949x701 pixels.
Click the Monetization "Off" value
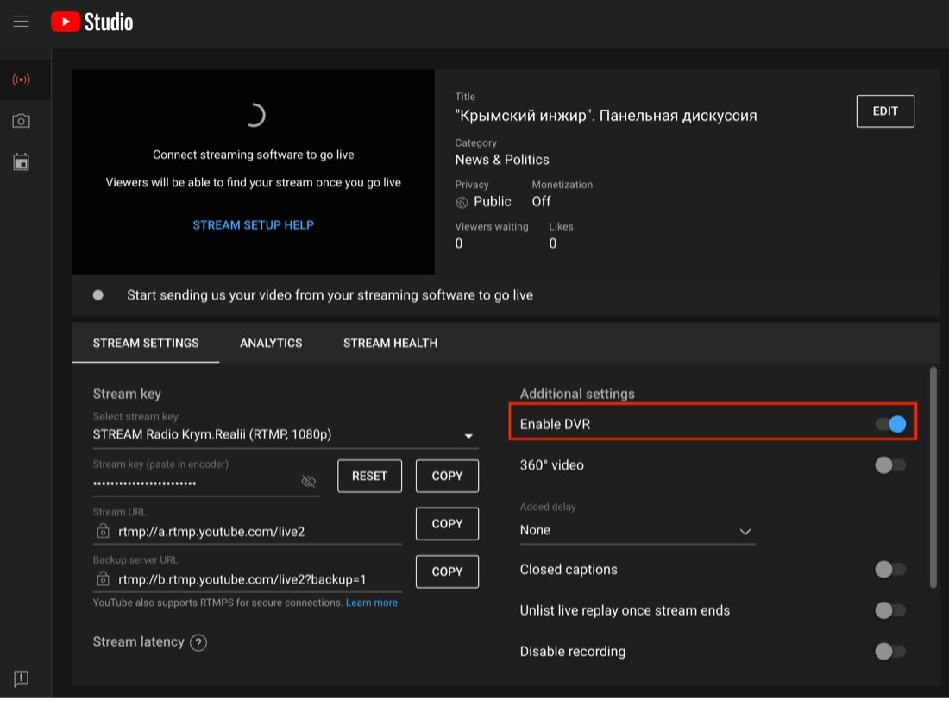coord(541,202)
